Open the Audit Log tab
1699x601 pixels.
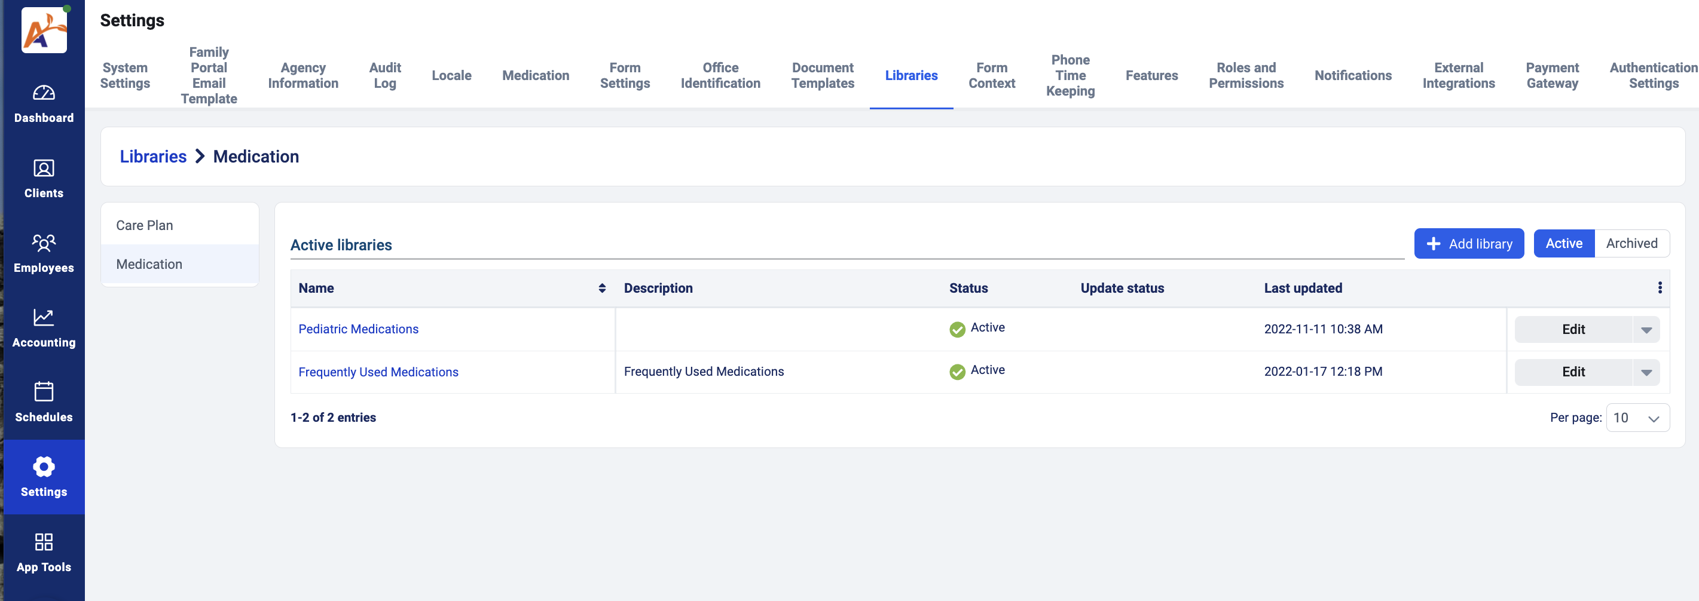(x=384, y=76)
